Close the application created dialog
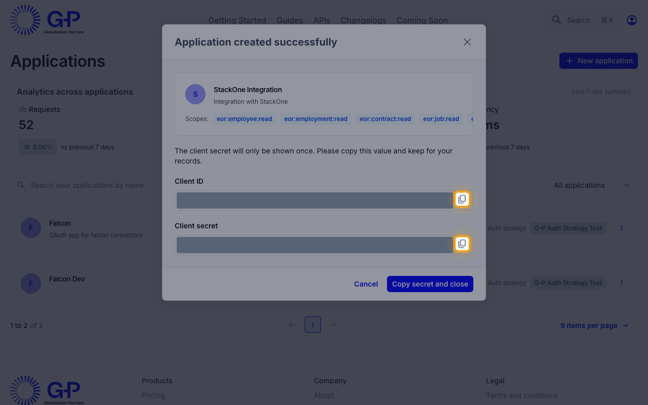 pos(467,42)
